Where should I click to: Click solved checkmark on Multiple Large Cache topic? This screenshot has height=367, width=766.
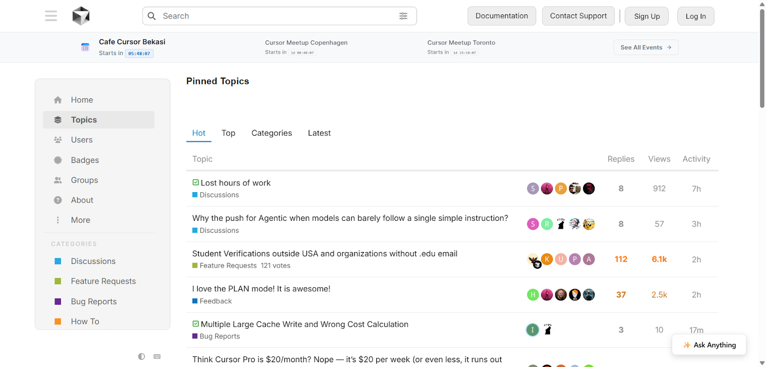[195, 324]
